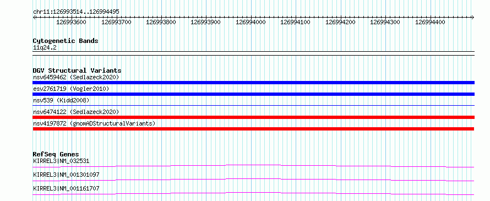Click the blue bar under nsv6459462
490x201 pixels.
253,83
